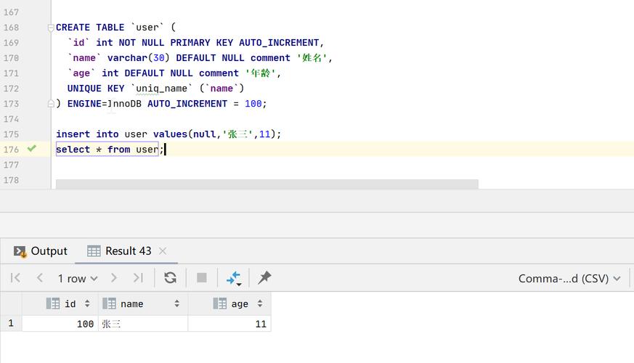Click the id column table icon
Viewport: 634px width, 363px height.
[x=53, y=303]
